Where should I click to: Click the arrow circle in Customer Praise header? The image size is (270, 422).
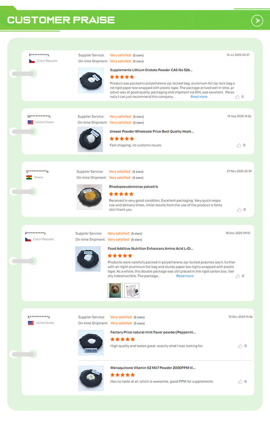click(x=257, y=21)
